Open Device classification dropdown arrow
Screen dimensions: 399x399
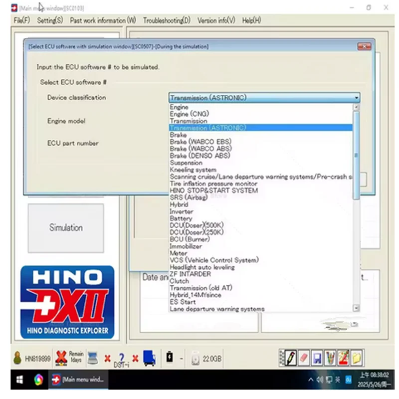[x=357, y=98]
